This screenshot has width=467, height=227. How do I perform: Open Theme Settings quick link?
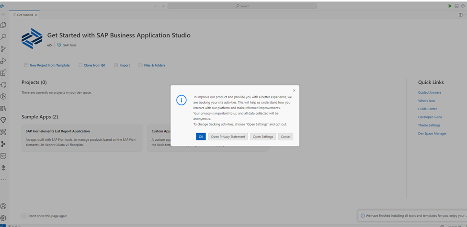[x=429, y=125]
